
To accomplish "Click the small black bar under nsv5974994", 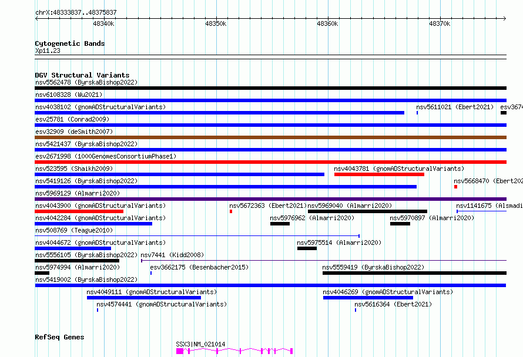I will coord(42,273).
